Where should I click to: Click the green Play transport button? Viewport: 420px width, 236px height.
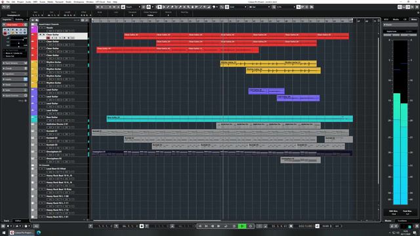point(242,226)
